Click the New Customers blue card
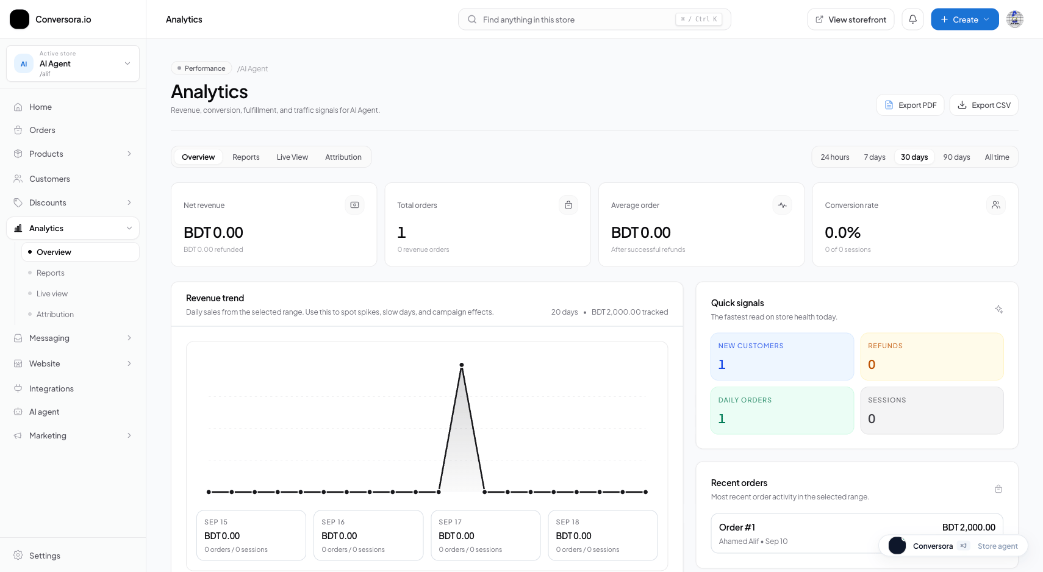 click(782, 356)
